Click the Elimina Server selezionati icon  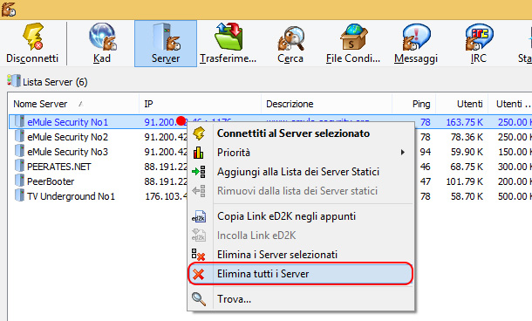pos(199,255)
